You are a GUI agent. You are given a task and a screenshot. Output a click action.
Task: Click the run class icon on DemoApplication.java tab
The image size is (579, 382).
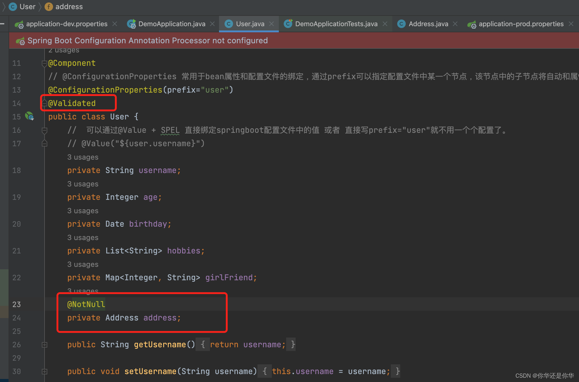[131, 24]
